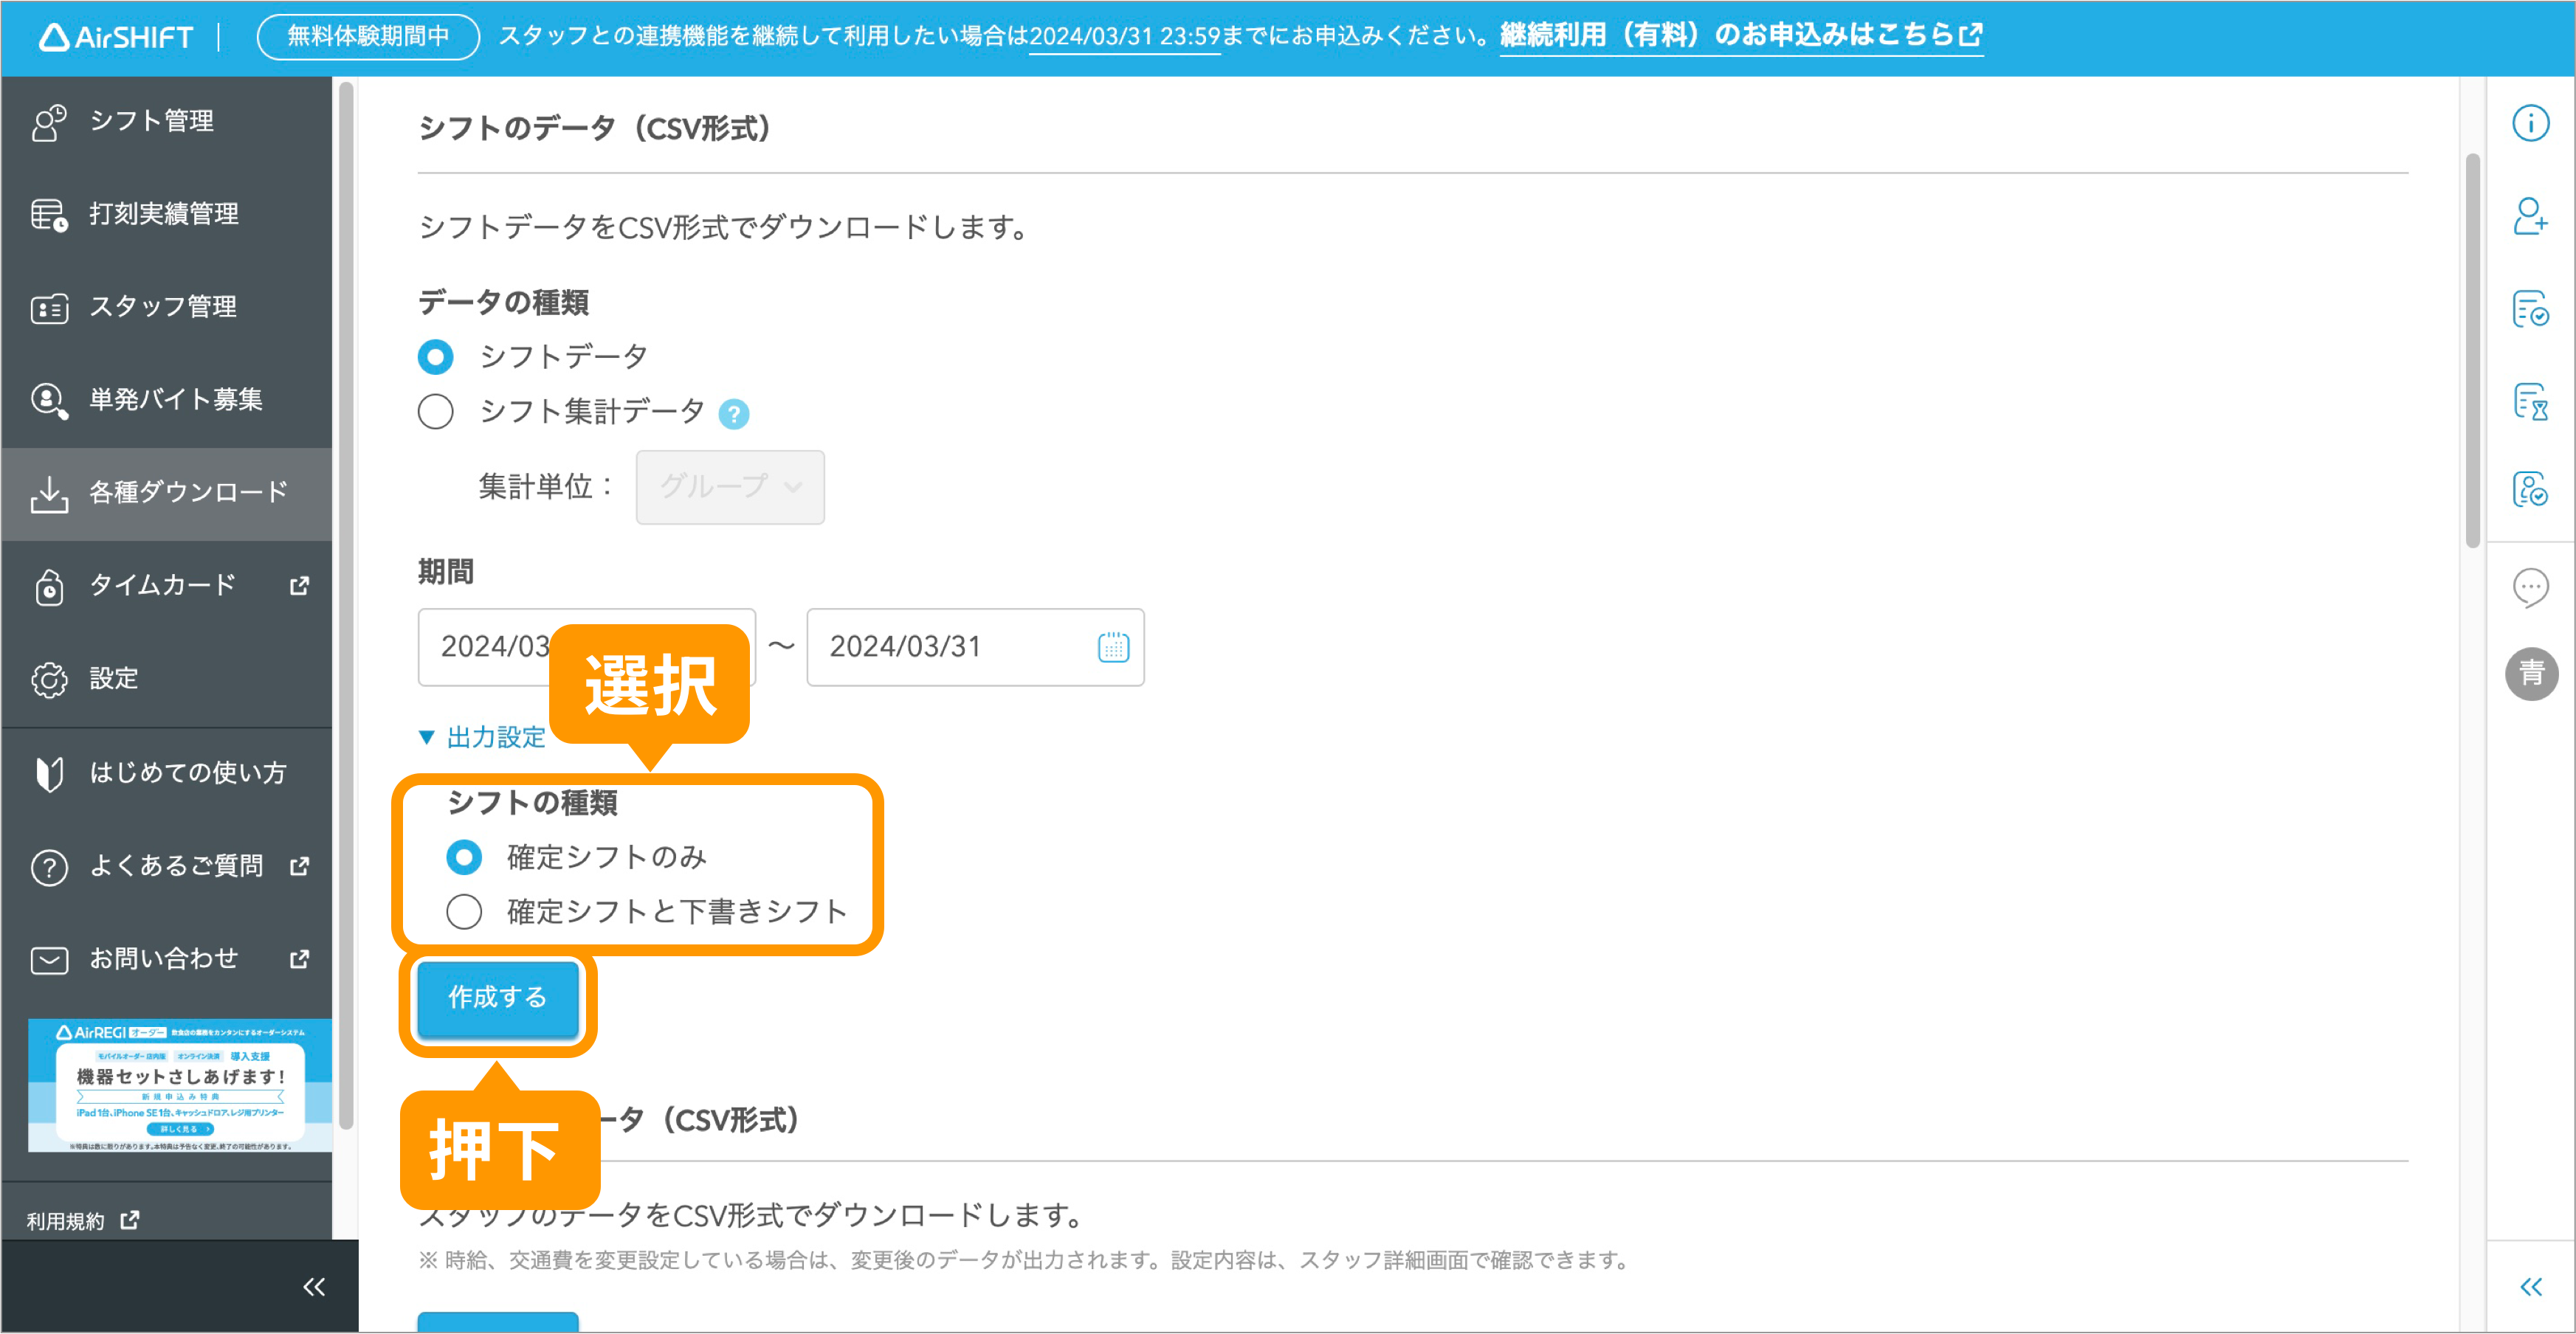
Task: Click the お問い合わせ envelope icon
Action: 49,959
